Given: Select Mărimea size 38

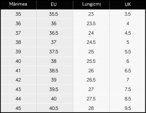Looking at the screenshot, I should [x=18, y=42].
